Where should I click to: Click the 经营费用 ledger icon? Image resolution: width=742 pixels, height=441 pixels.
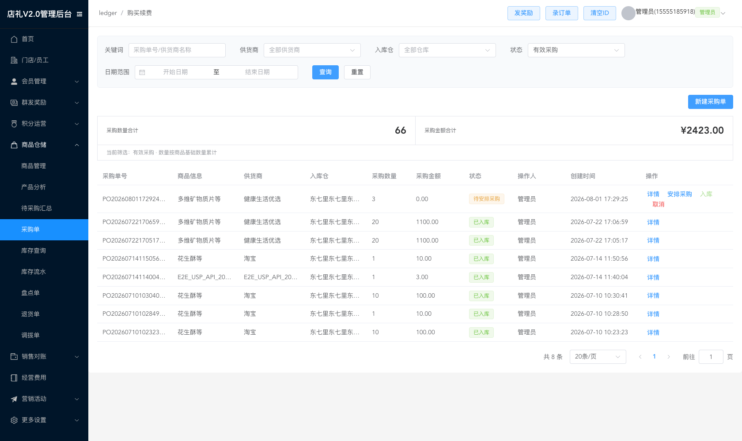click(x=14, y=377)
